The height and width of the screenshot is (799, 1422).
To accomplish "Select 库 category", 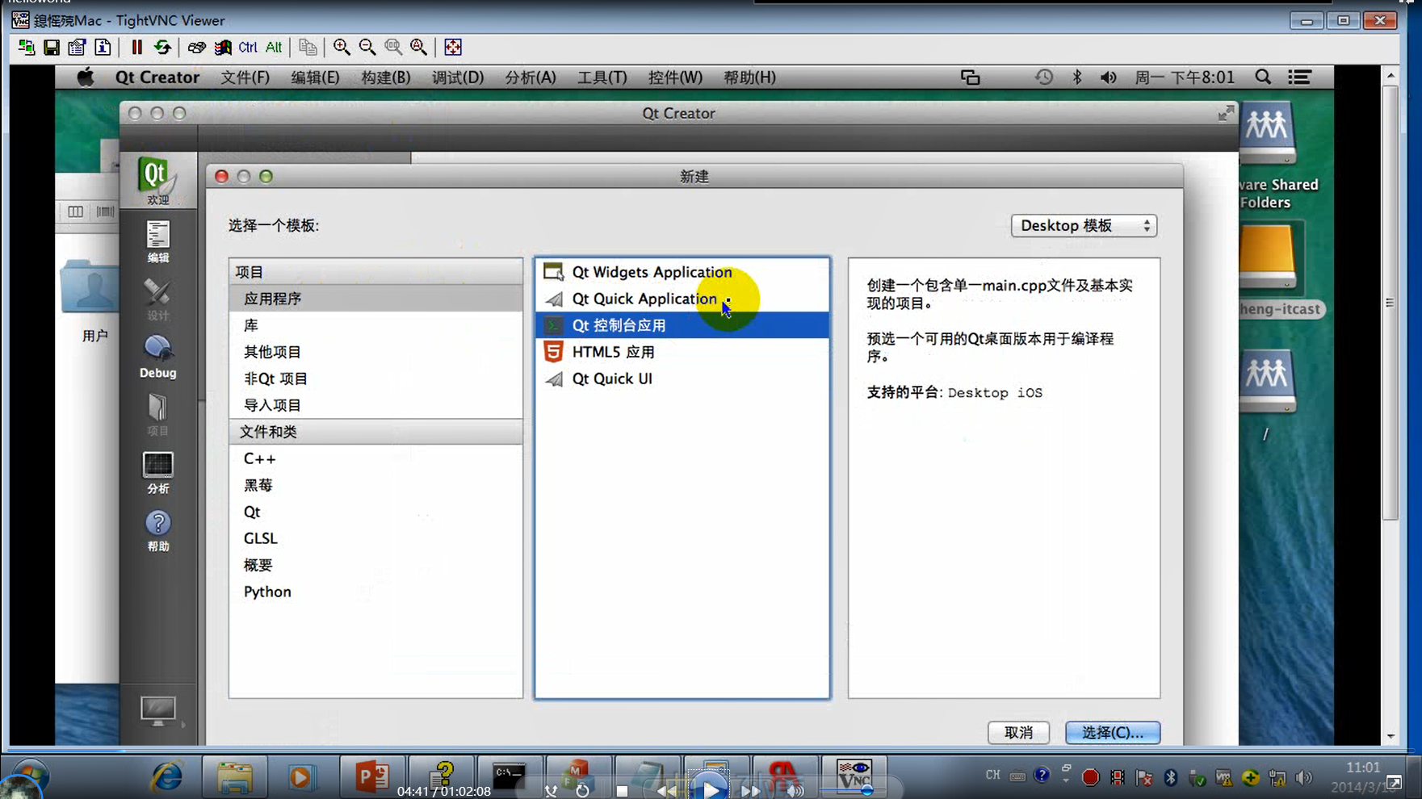I will [x=375, y=325].
